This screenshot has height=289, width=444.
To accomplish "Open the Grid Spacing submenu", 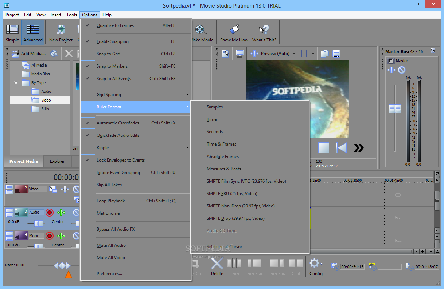I will (136, 95).
